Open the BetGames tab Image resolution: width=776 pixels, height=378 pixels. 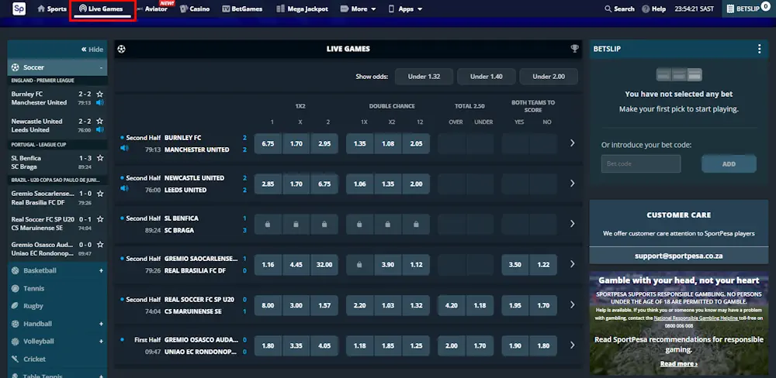pos(242,9)
